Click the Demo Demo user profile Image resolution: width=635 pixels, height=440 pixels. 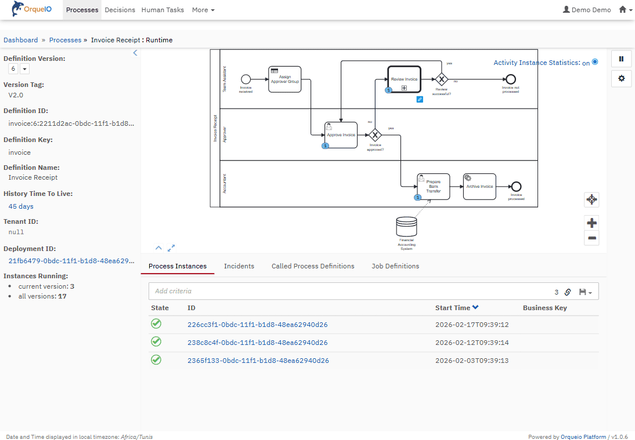coord(587,10)
